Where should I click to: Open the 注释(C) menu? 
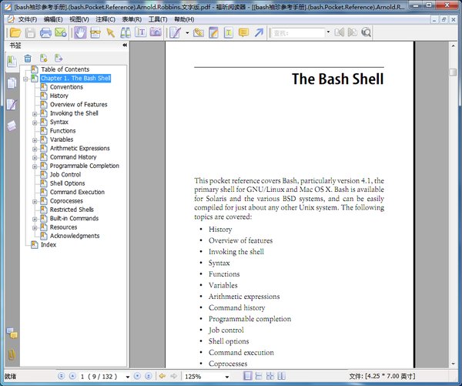(105, 19)
